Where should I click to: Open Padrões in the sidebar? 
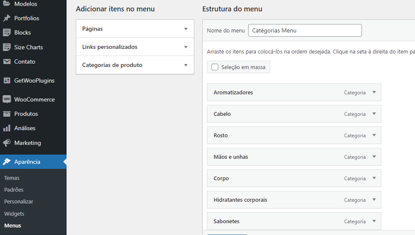tap(14, 190)
